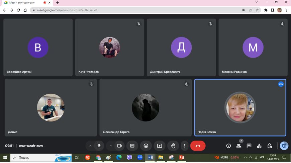This screenshot has height=163, width=291.
Task: Open the in-call chat panel
Action: pyautogui.click(x=249, y=146)
